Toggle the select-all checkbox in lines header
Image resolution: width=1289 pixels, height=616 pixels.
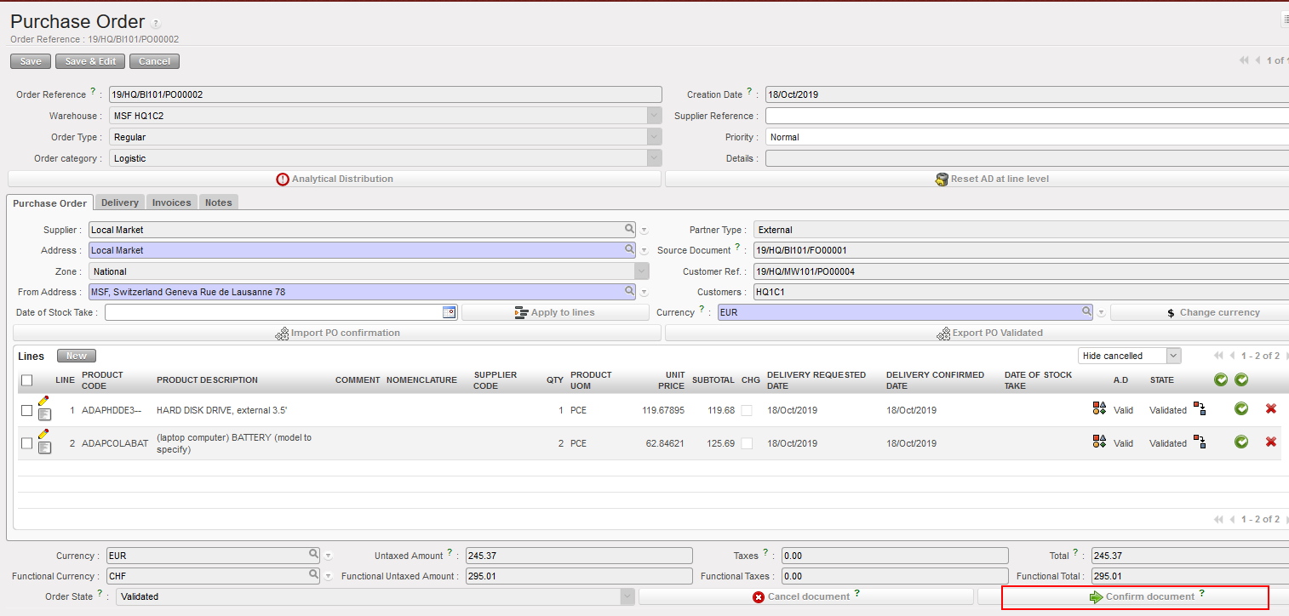(26, 380)
